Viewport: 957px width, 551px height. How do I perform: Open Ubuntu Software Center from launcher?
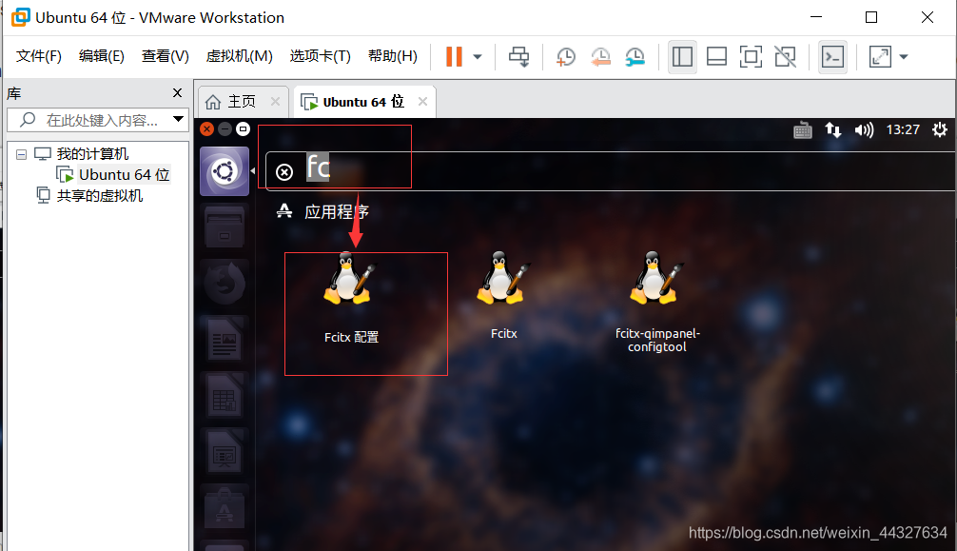coord(225,507)
